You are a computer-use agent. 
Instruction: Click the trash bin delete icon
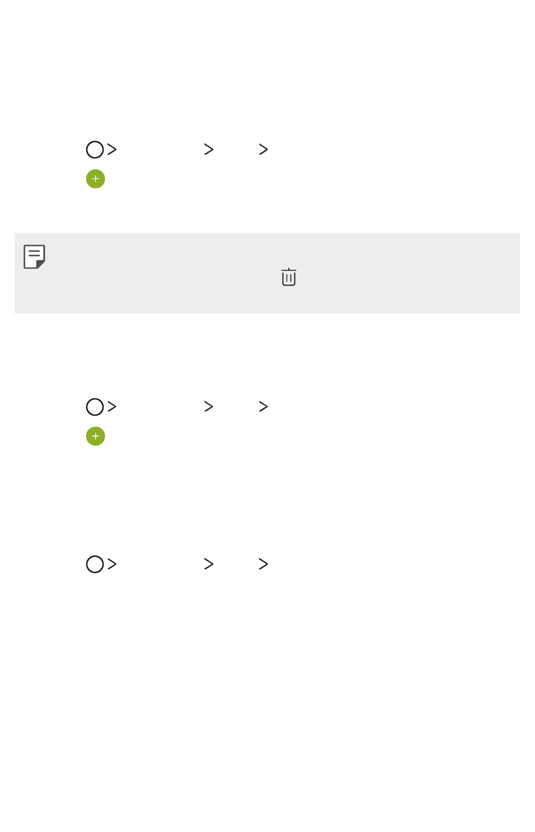click(x=289, y=277)
